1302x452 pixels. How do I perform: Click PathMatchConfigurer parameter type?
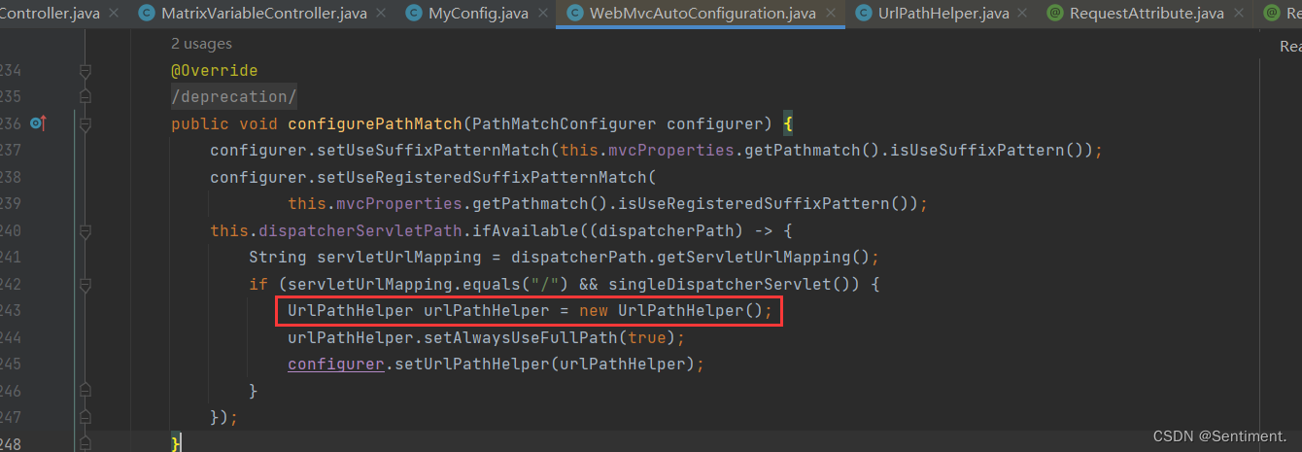[x=563, y=124]
